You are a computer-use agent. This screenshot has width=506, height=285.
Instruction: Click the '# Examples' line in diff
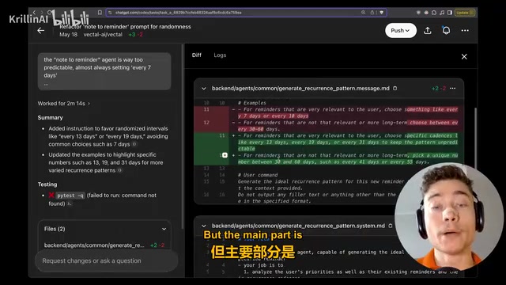(252, 103)
